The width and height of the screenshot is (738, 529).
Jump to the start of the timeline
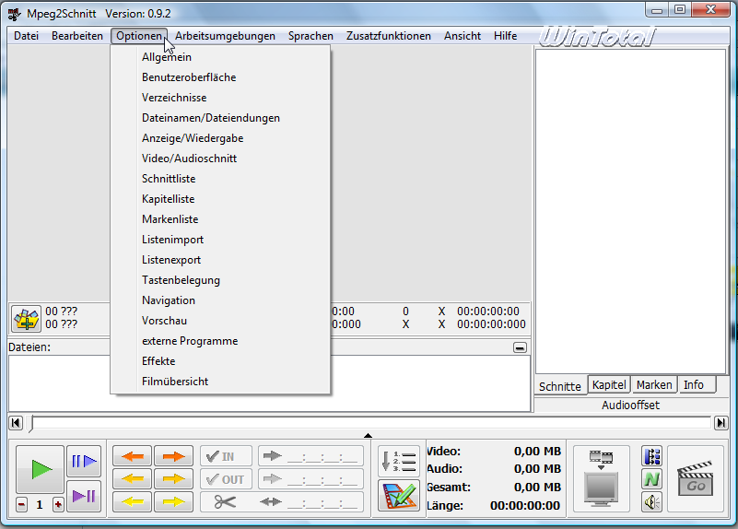tap(16, 423)
